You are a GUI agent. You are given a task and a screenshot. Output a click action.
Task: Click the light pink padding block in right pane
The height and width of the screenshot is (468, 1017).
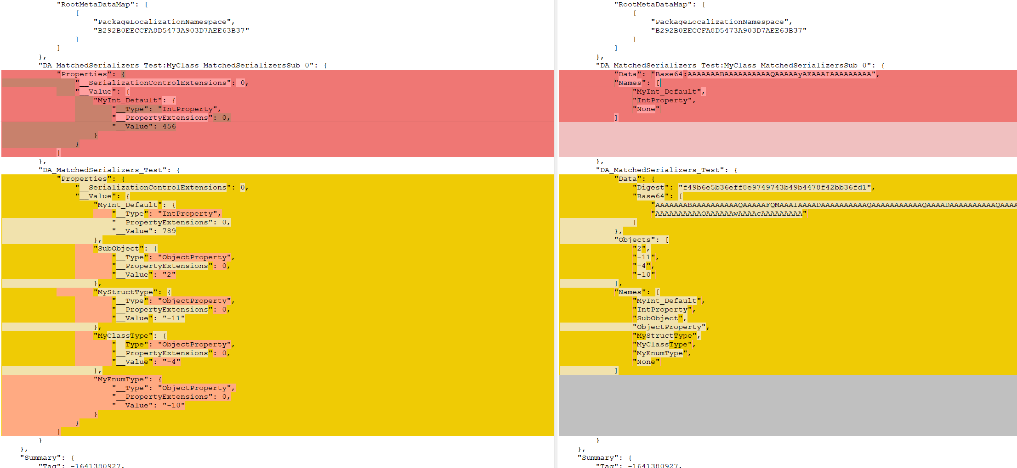tap(787, 139)
